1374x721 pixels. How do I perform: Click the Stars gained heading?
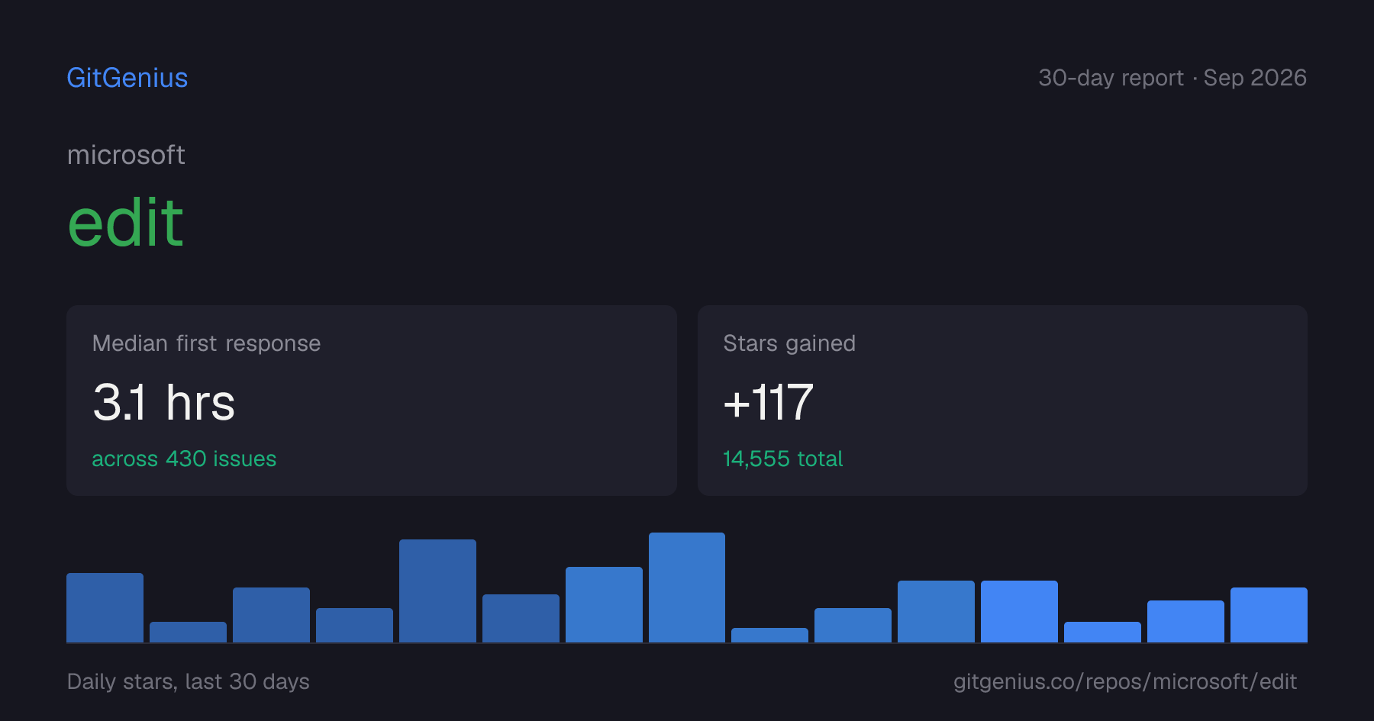pos(789,343)
